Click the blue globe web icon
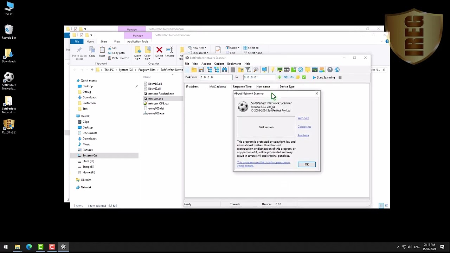 pos(337,70)
